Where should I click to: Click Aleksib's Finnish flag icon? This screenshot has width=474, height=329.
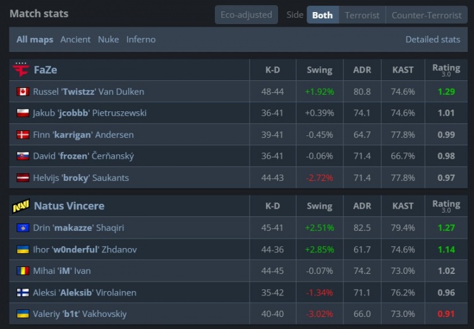click(23, 292)
